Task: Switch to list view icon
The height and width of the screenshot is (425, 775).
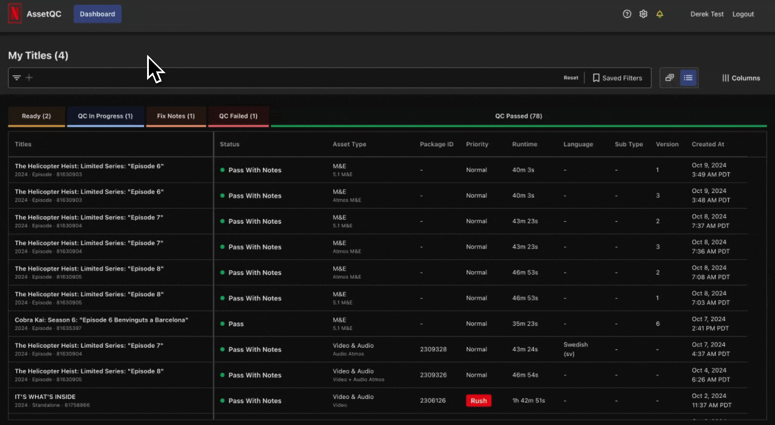Action: (688, 78)
